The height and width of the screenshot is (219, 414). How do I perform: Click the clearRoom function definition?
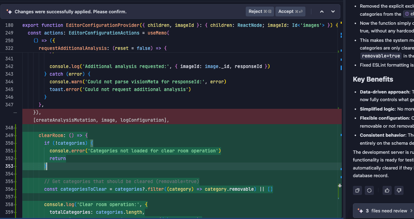pos(63,135)
